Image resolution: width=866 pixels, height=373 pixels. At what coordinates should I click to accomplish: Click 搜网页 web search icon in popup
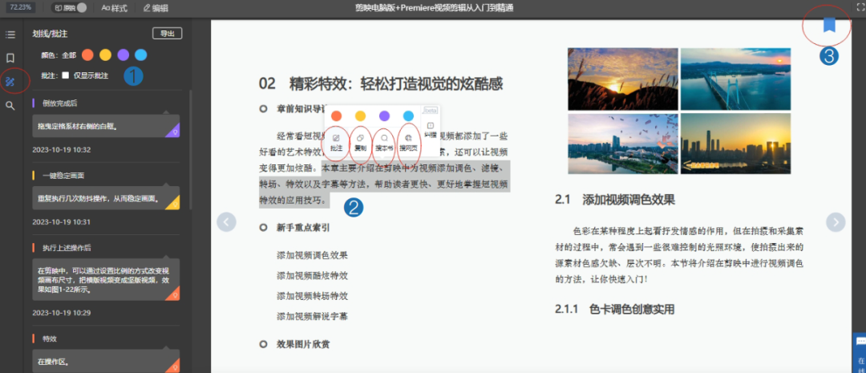(x=409, y=143)
